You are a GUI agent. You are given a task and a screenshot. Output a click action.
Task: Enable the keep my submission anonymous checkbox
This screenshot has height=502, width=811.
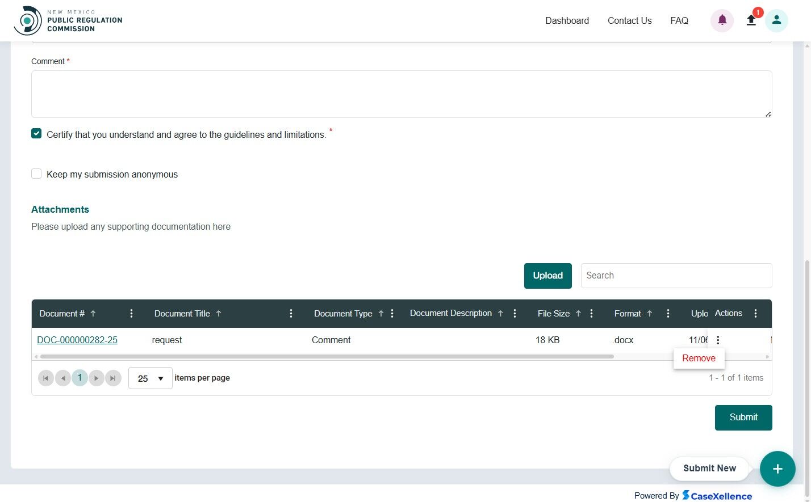pyautogui.click(x=36, y=174)
